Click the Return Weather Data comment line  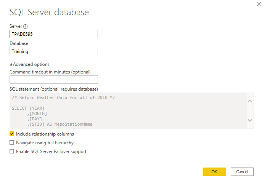tap(63, 97)
